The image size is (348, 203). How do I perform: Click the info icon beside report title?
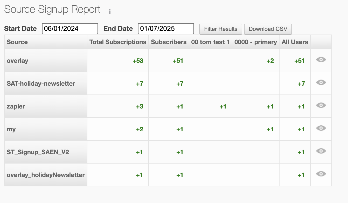110,11
